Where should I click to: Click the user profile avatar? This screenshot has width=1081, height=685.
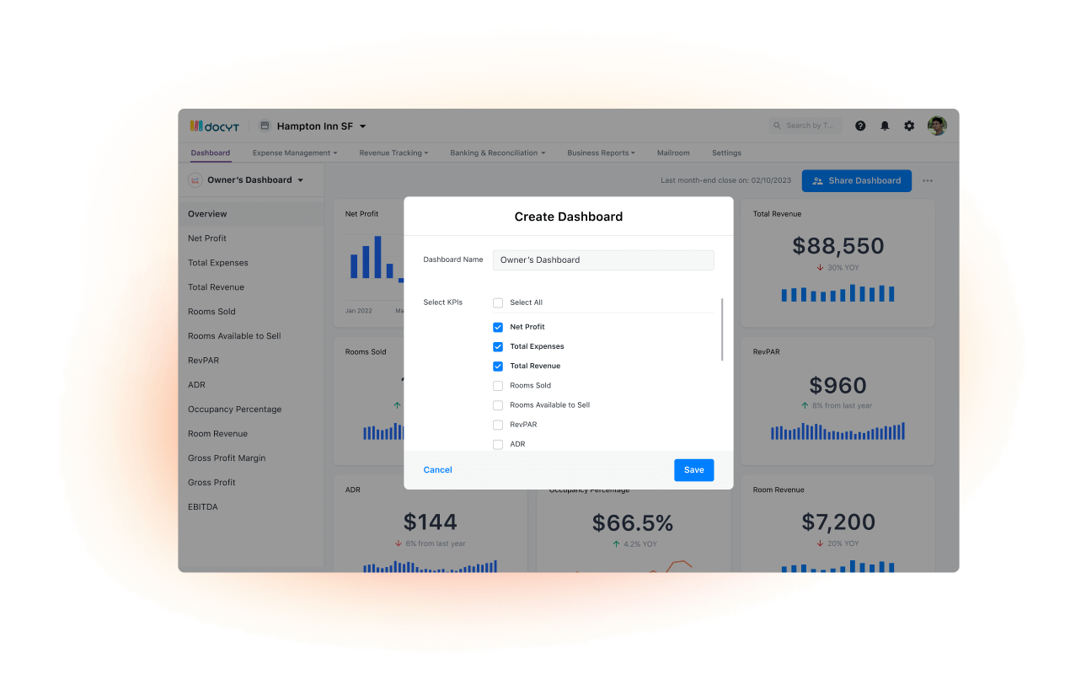pos(937,126)
